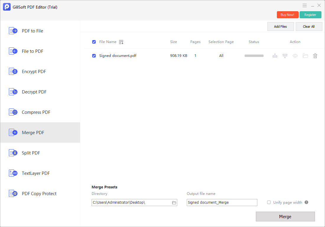Click the Size column header
The width and height of the screenshot is (325, 227).
(173, 42)
